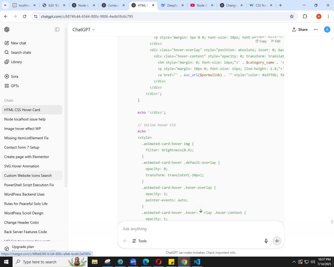Viewport: 334px width, 267px height.
Task: Open the Missing itemListElement Fix chat
Action: [32, 138]
